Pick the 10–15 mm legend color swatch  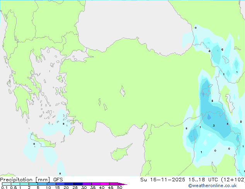[51, 184]
